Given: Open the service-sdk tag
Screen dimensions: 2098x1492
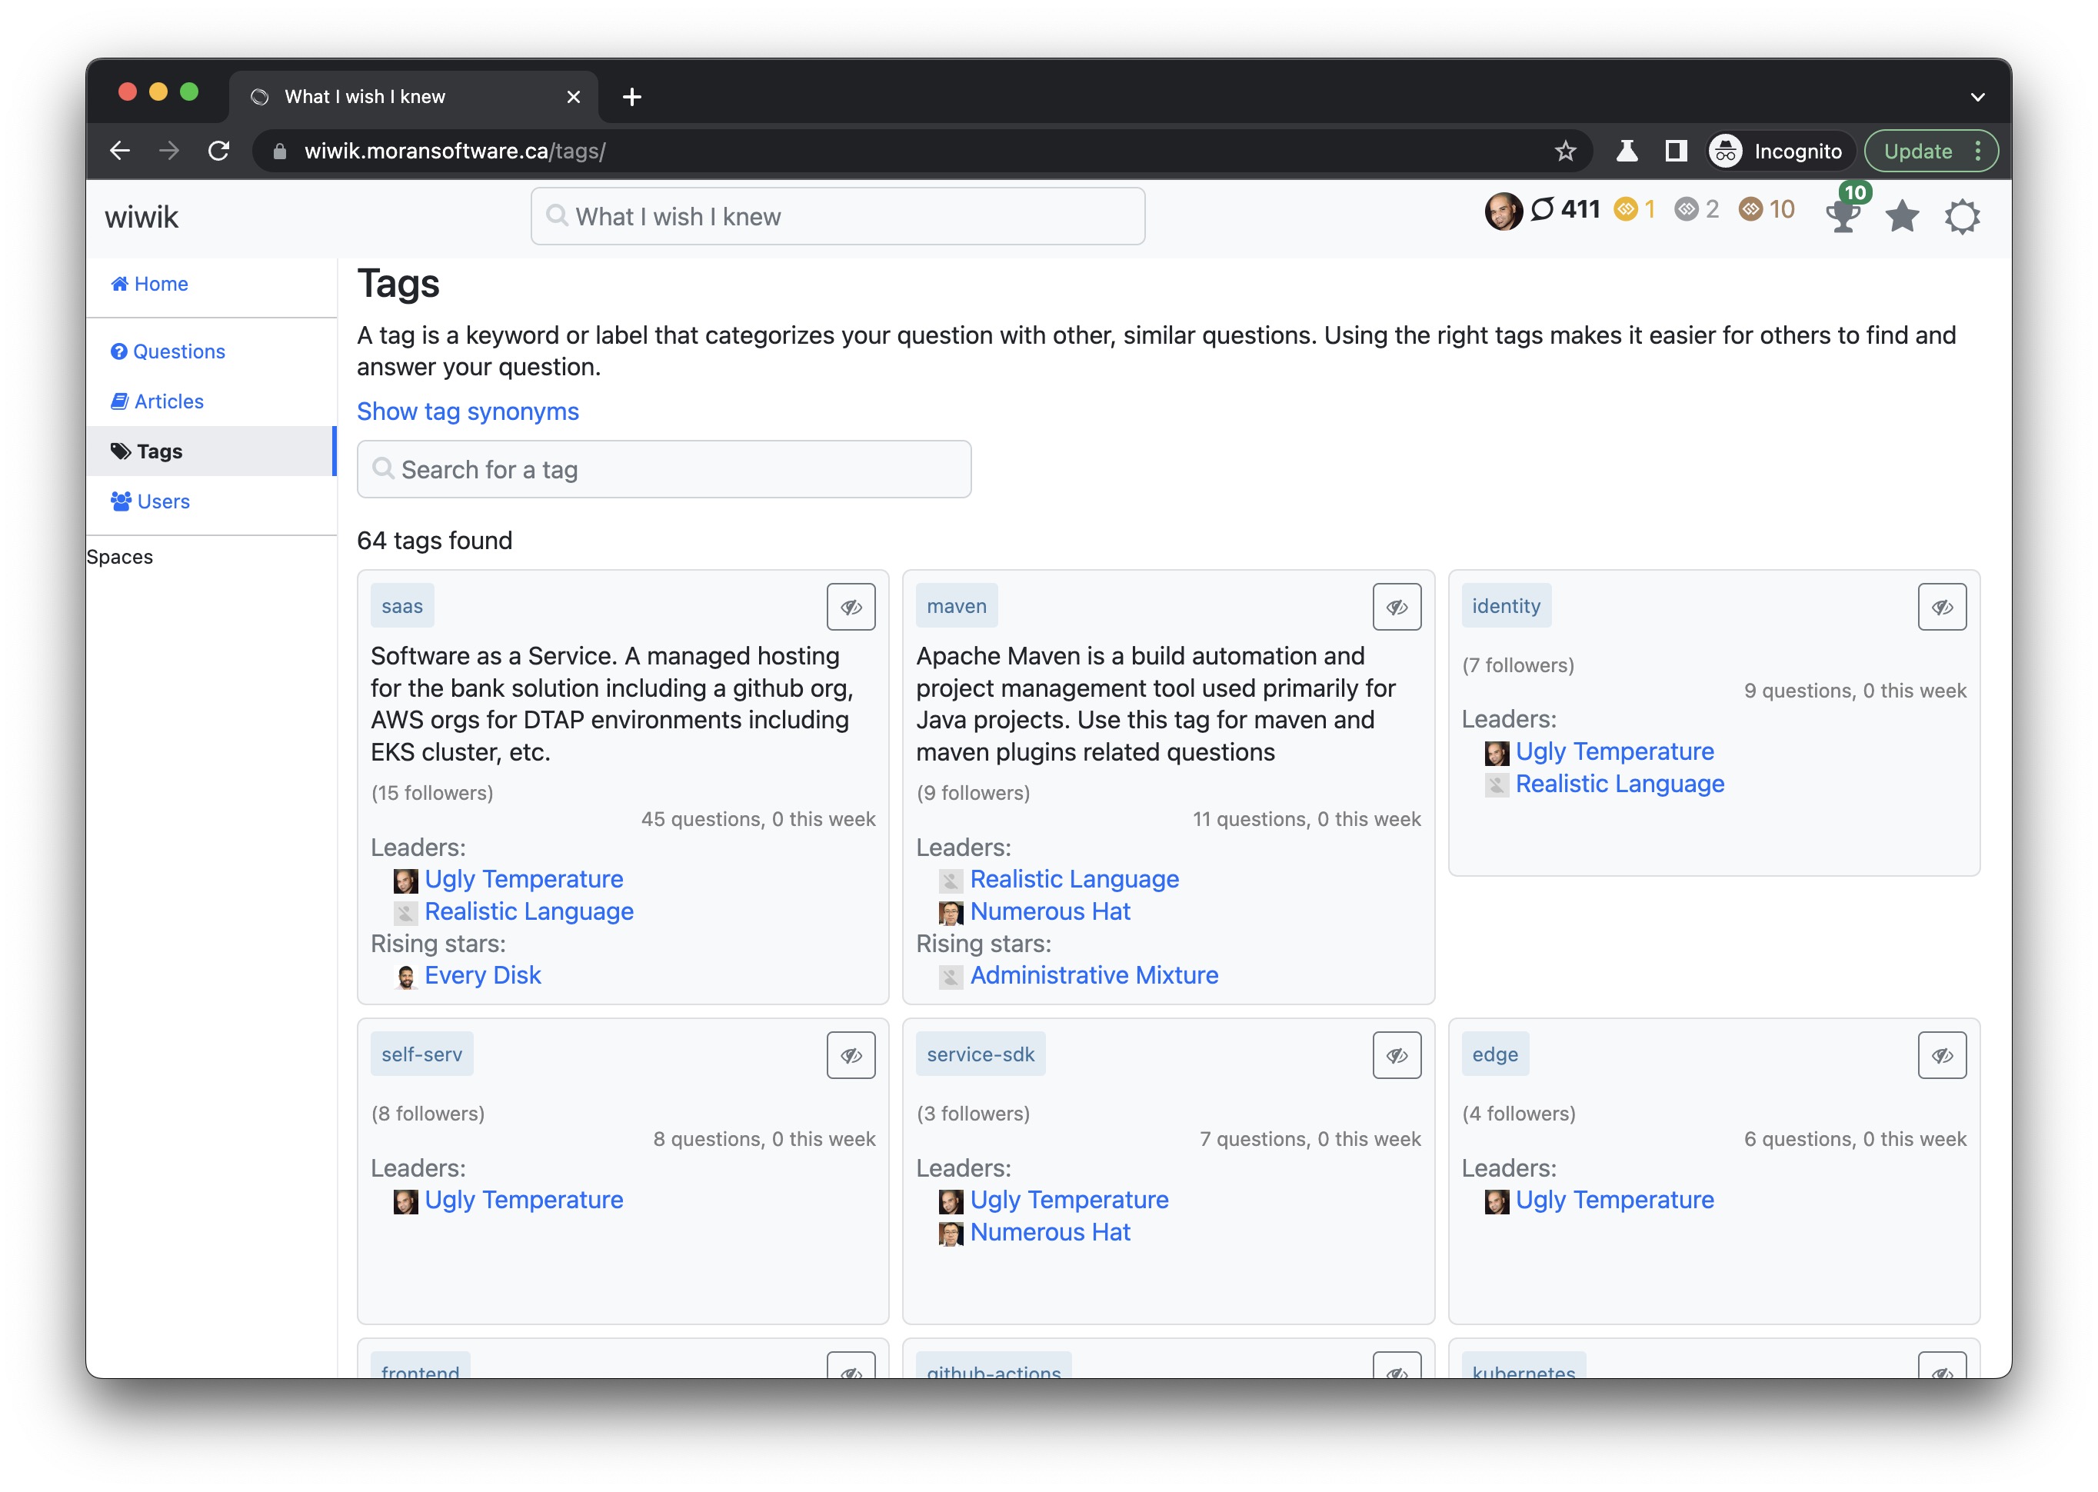Looking at the screenshot, I should click(x=980, y=1054).
